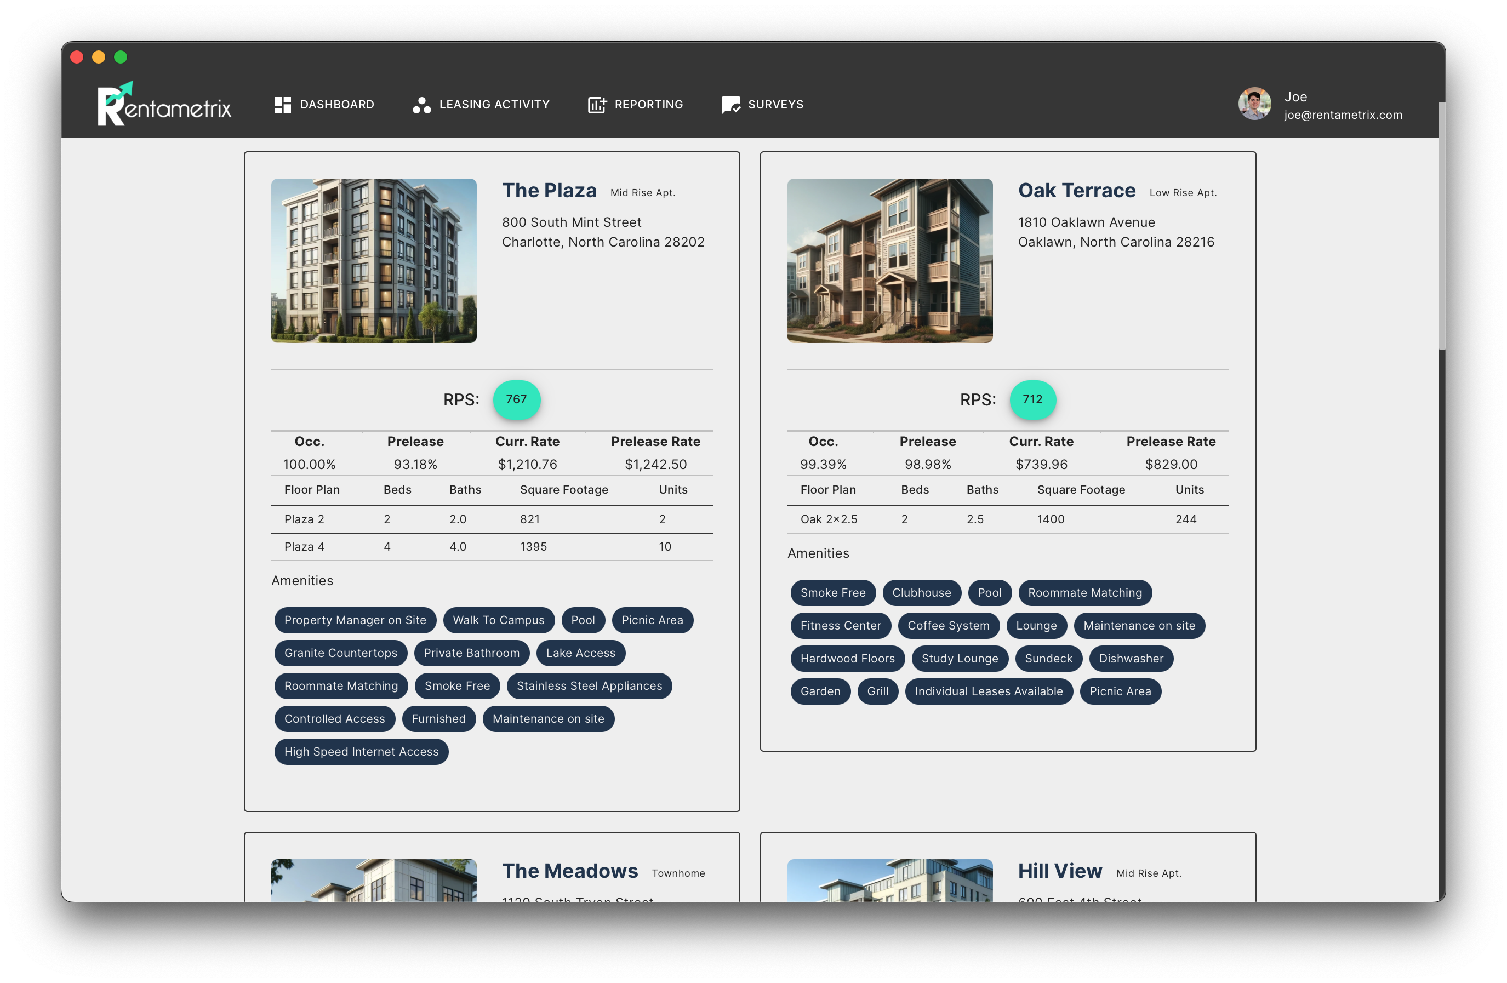Open The Plaza property title
Viewport: 1507px width, 983px height.
pyautogui.click(x=549, y=191)
